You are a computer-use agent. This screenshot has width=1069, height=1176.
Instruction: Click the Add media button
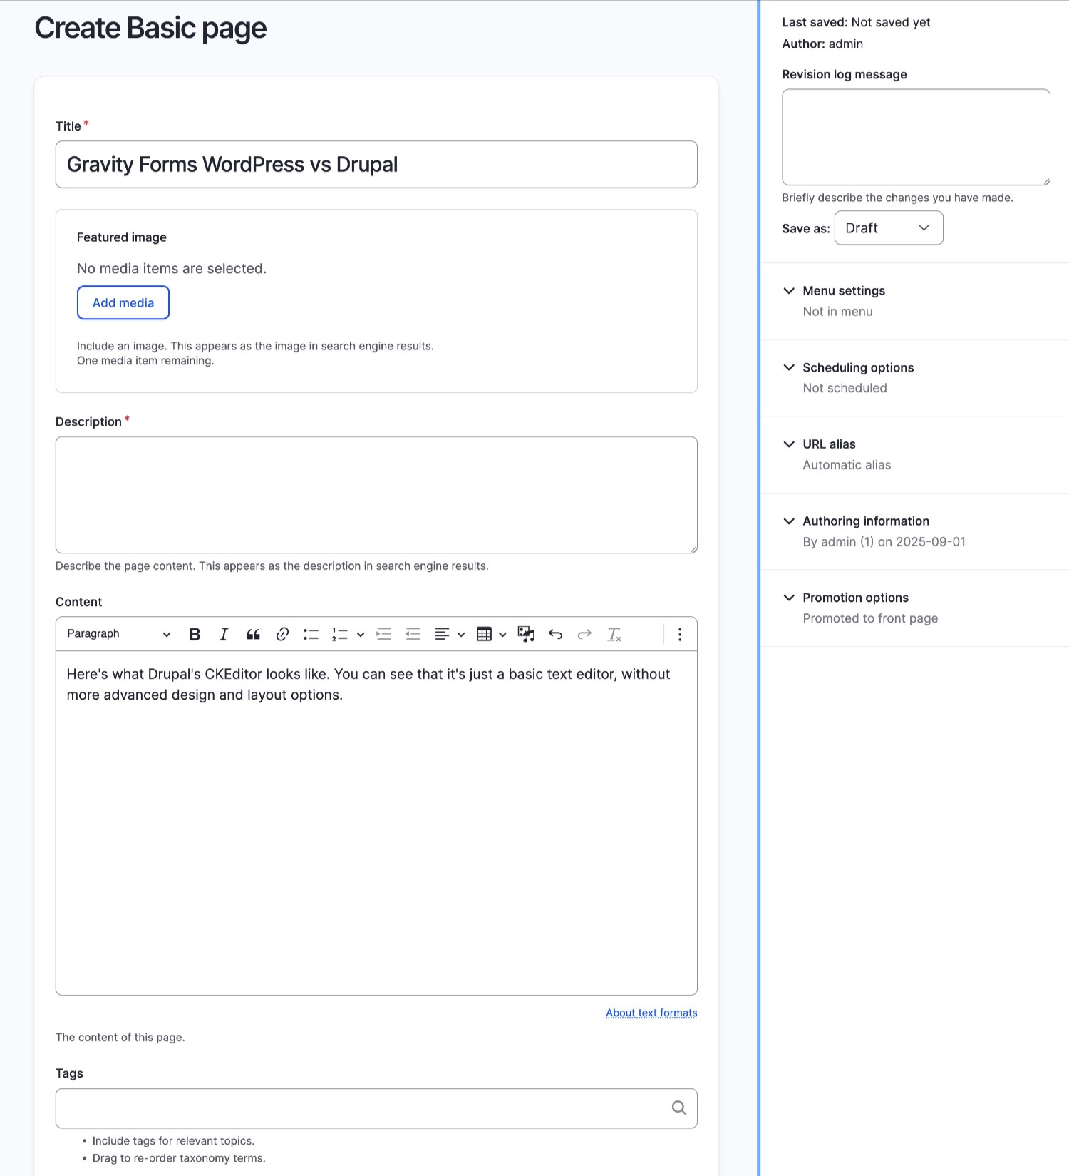123,303
